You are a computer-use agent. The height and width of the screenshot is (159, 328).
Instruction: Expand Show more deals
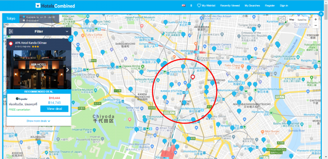pos(38,121)
